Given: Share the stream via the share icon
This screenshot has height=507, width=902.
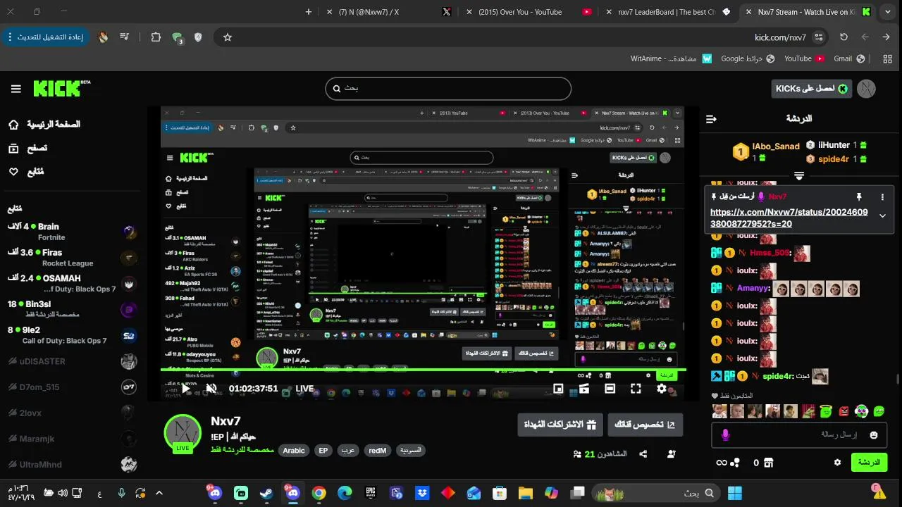Looking at the screenshot, I should pos(643,454).
